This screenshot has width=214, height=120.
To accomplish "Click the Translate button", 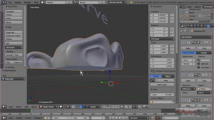I will click(x=14, y=12).
